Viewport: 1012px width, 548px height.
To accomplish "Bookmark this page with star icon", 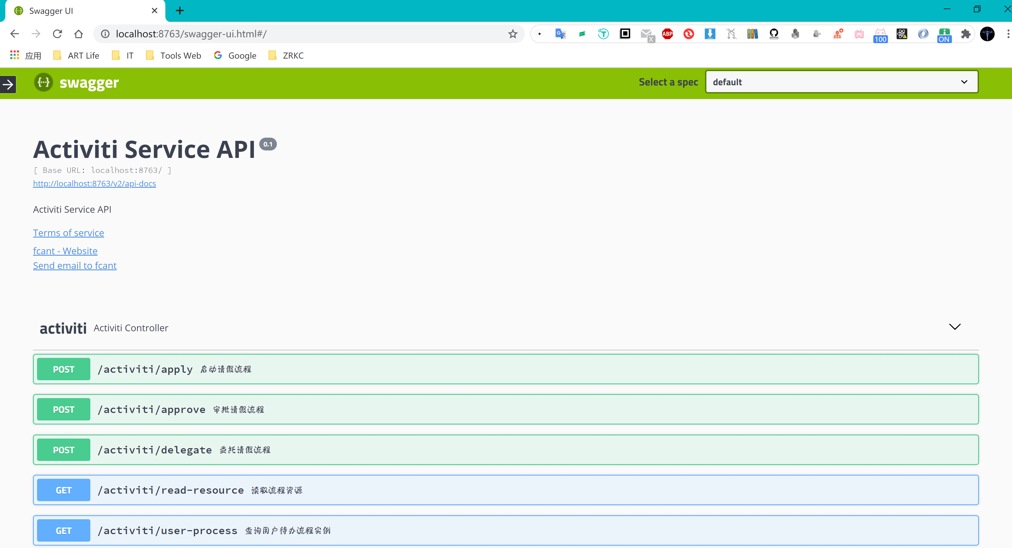I will click(x=513, y=34).
